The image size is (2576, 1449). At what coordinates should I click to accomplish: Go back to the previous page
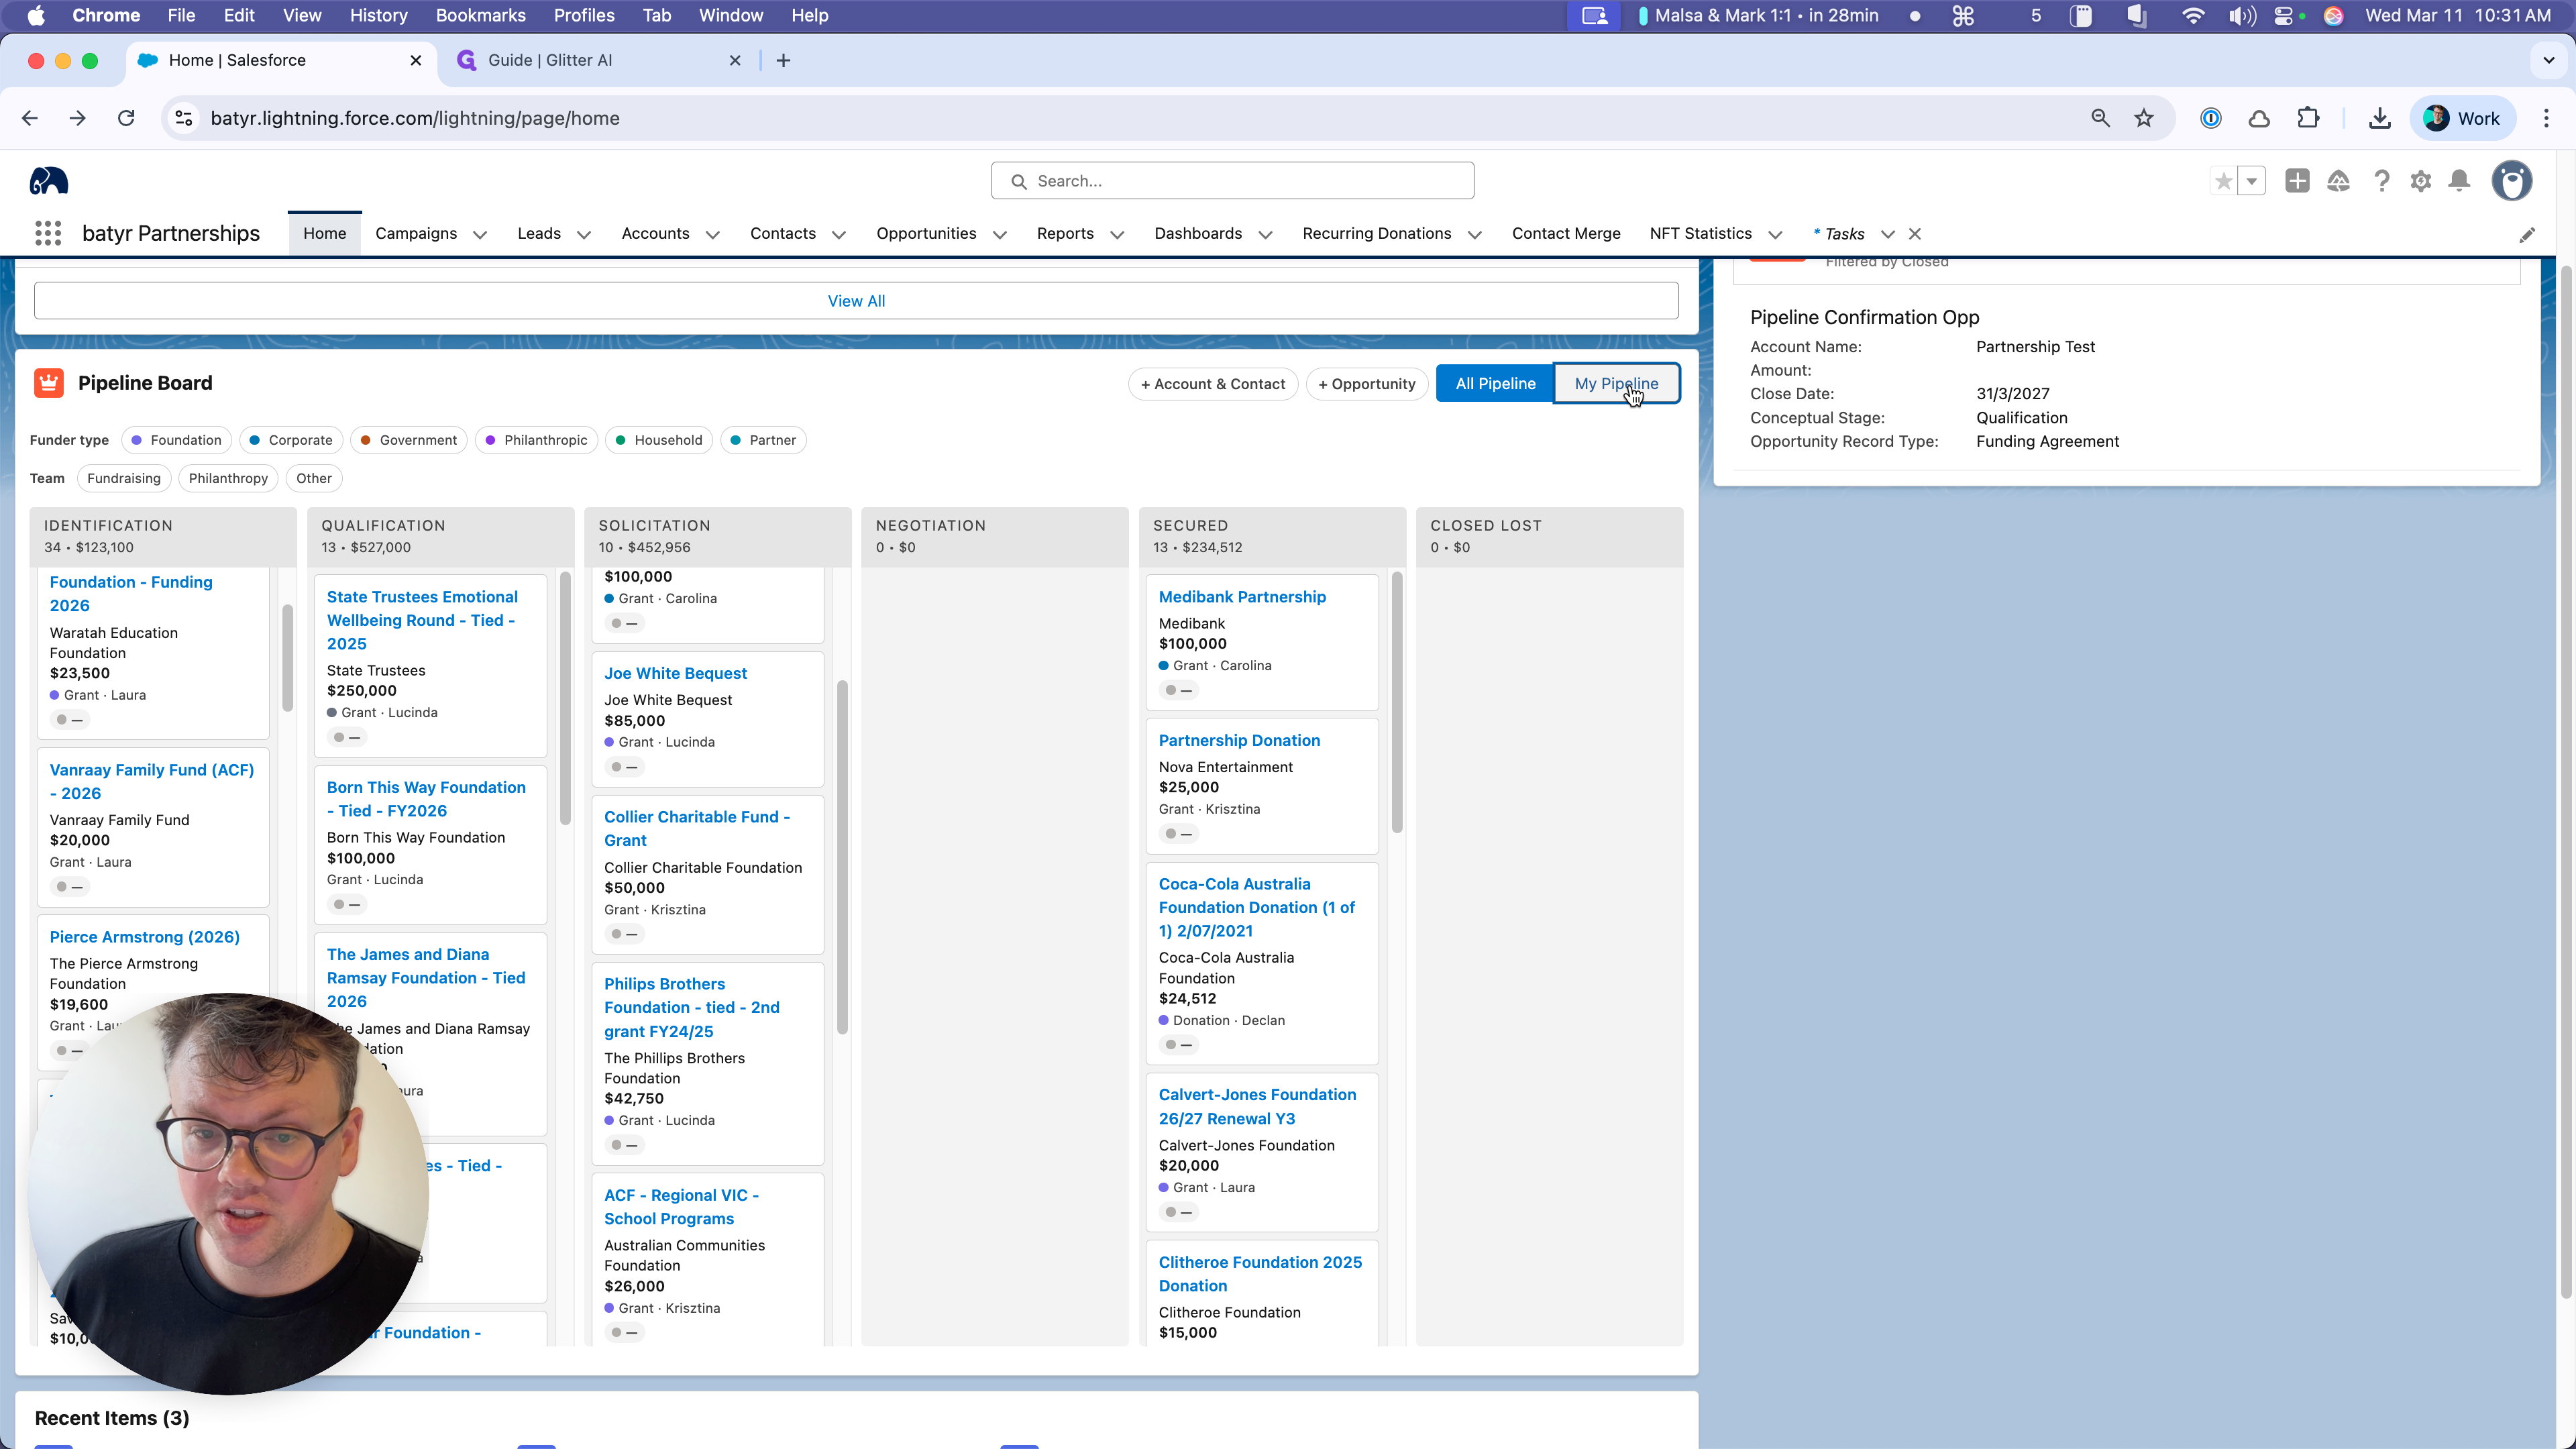[x=30, y=118]
